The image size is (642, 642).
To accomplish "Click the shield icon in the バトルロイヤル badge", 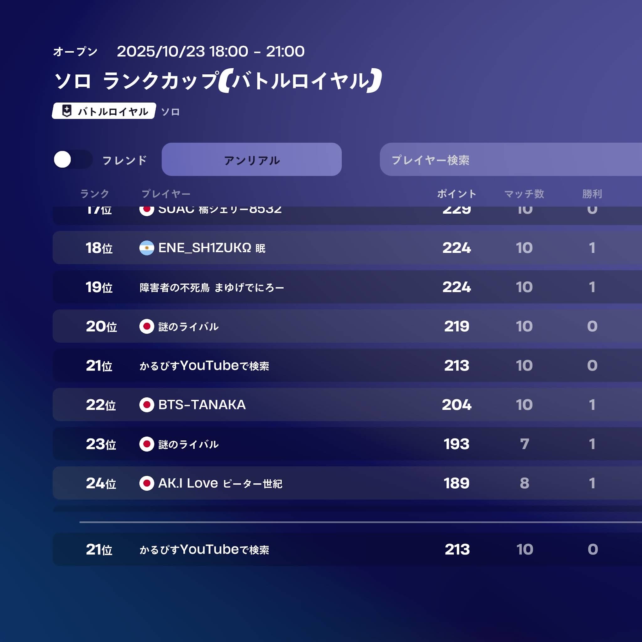I will click(67, 111).
